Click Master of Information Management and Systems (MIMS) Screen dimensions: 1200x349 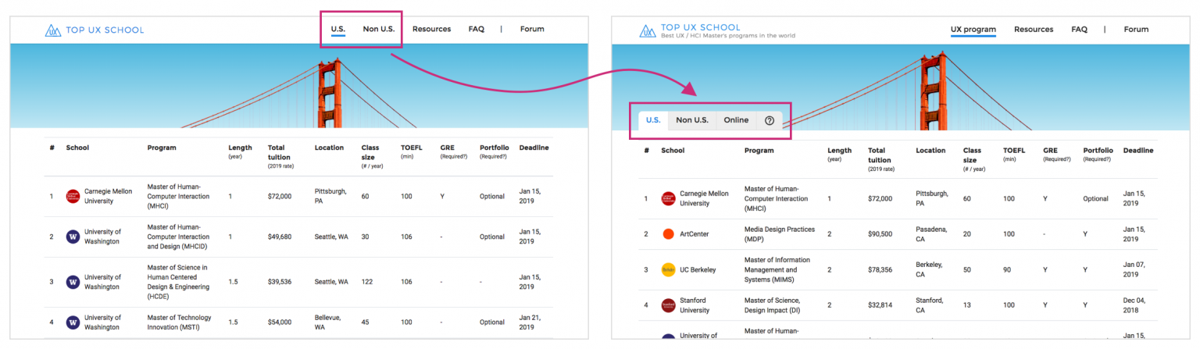coord(777,269)
